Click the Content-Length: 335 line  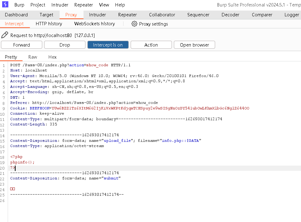[x=34, y=124]
